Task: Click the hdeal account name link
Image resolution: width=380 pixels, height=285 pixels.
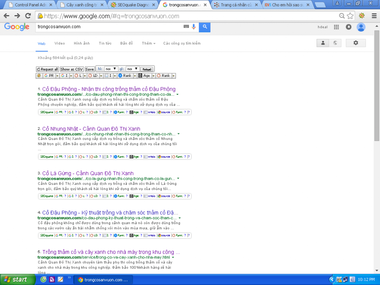Action: click(323, 27)
